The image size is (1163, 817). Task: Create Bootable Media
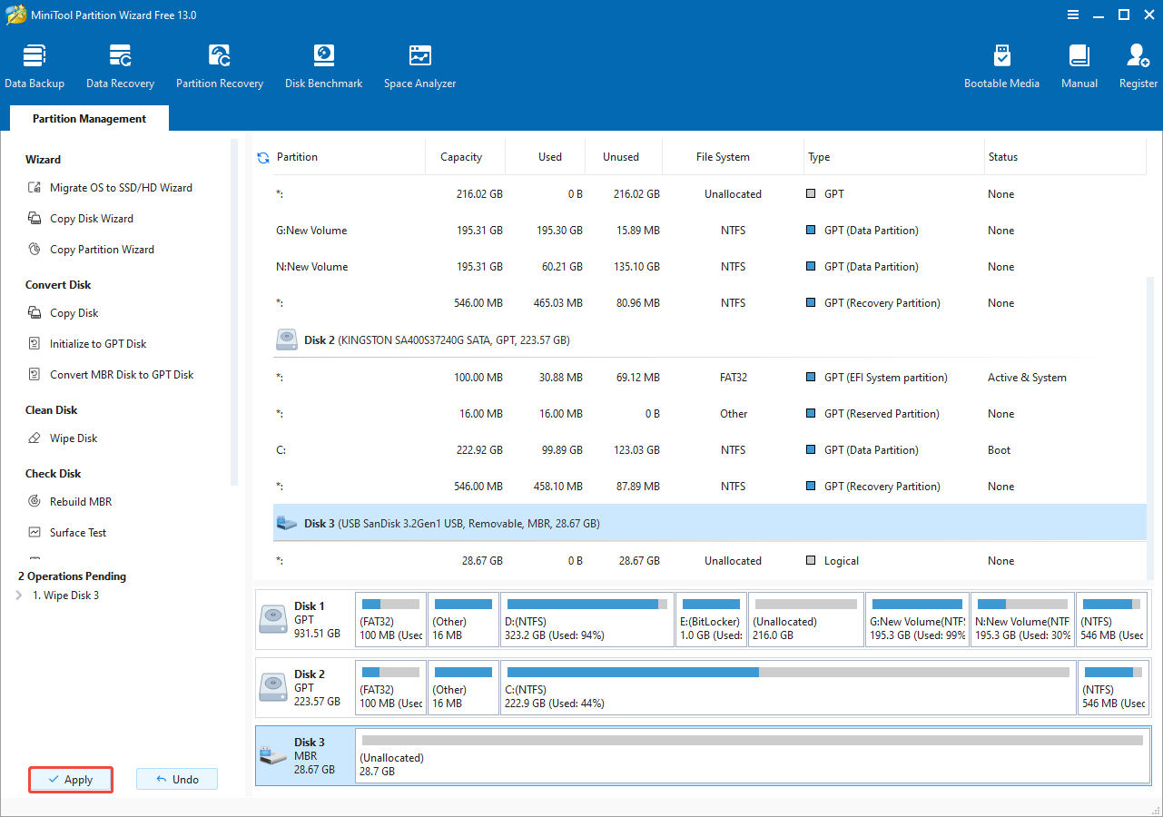pyautogui.click(x=1002, y=64)
